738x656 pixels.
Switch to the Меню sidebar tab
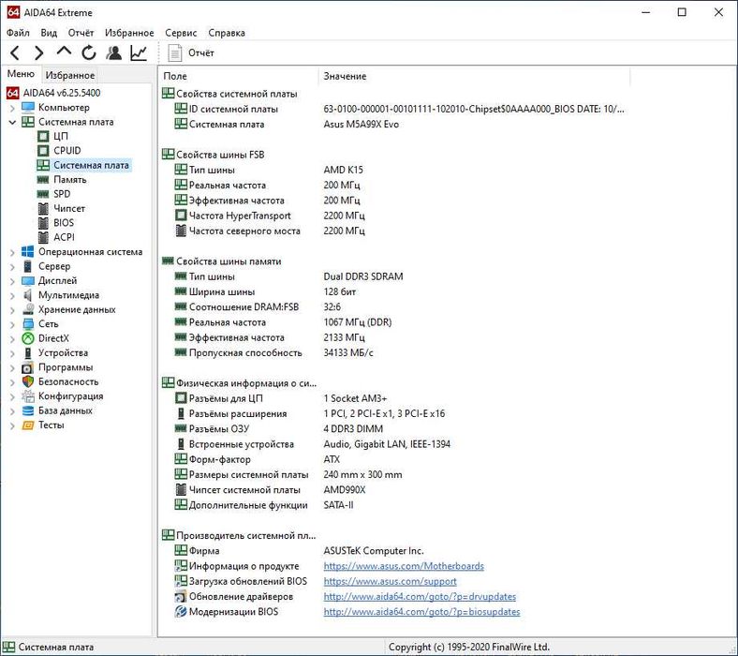[21, 74]
